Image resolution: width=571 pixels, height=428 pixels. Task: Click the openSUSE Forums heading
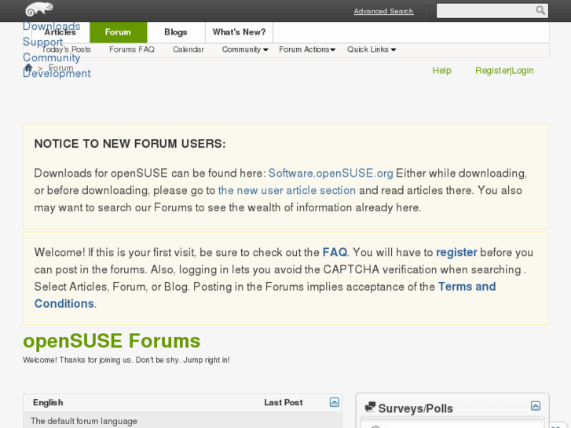(112, 341)
